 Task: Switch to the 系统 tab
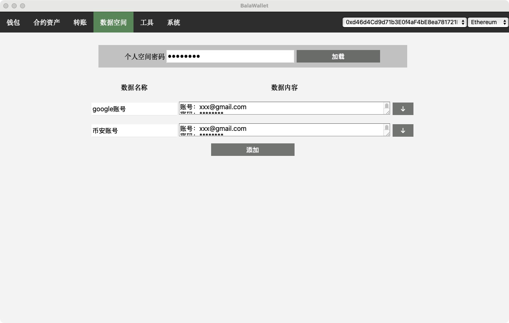coord(174,23)
